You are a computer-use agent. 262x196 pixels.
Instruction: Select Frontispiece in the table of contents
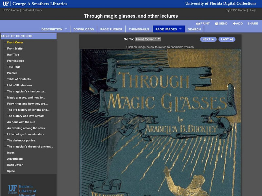pos(16,61)
